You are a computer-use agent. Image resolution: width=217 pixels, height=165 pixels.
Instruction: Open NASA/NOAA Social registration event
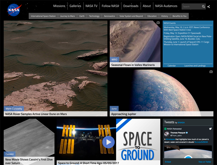click(188, 38)
